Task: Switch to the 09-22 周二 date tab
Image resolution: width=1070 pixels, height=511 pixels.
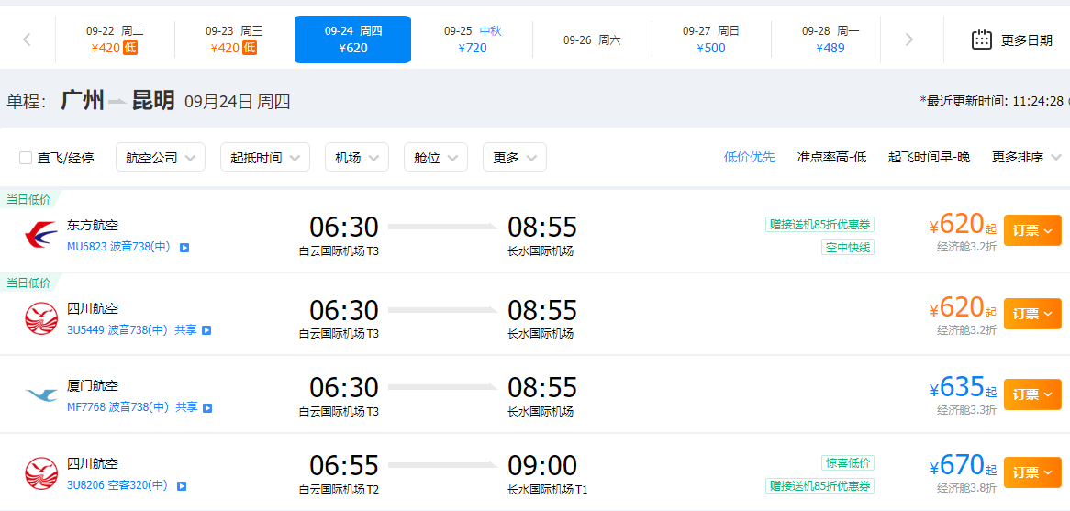Action: click(x=115, y=39)
